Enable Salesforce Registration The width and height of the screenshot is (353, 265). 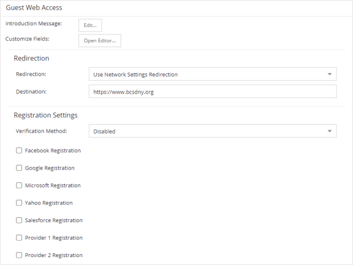coord(19,220)
